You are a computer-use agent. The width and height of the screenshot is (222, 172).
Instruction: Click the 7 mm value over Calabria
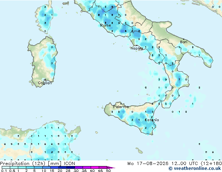tap(179, 79)
